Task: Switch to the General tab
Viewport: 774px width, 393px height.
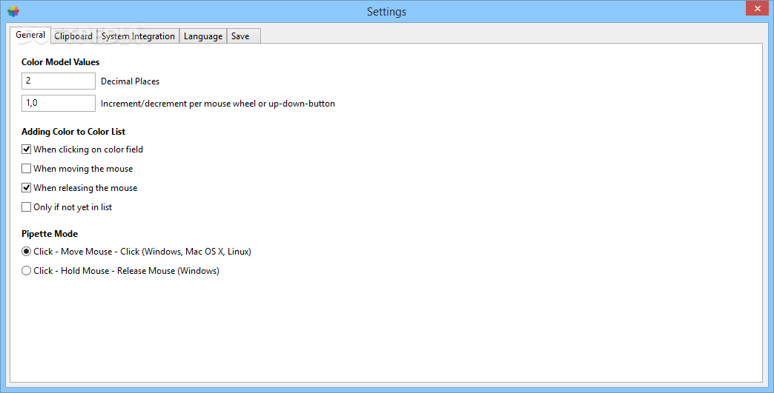Action: [x=30, y=35]
